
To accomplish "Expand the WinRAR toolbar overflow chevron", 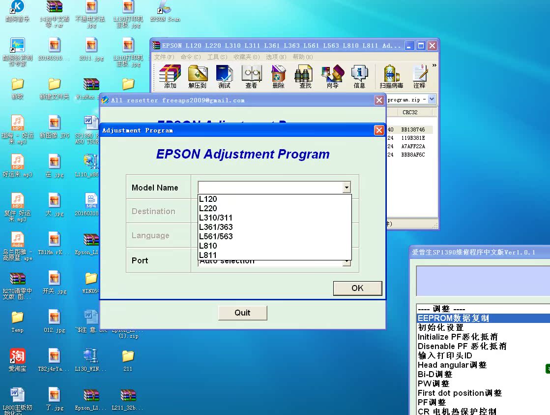I will click(434, 65).
